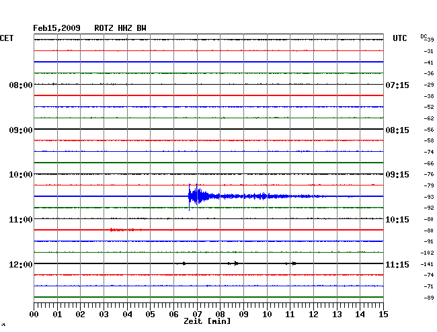Click the 12 minute axis tick label
The height and width of the screenshot is (332, 437).
click(313, 315)
